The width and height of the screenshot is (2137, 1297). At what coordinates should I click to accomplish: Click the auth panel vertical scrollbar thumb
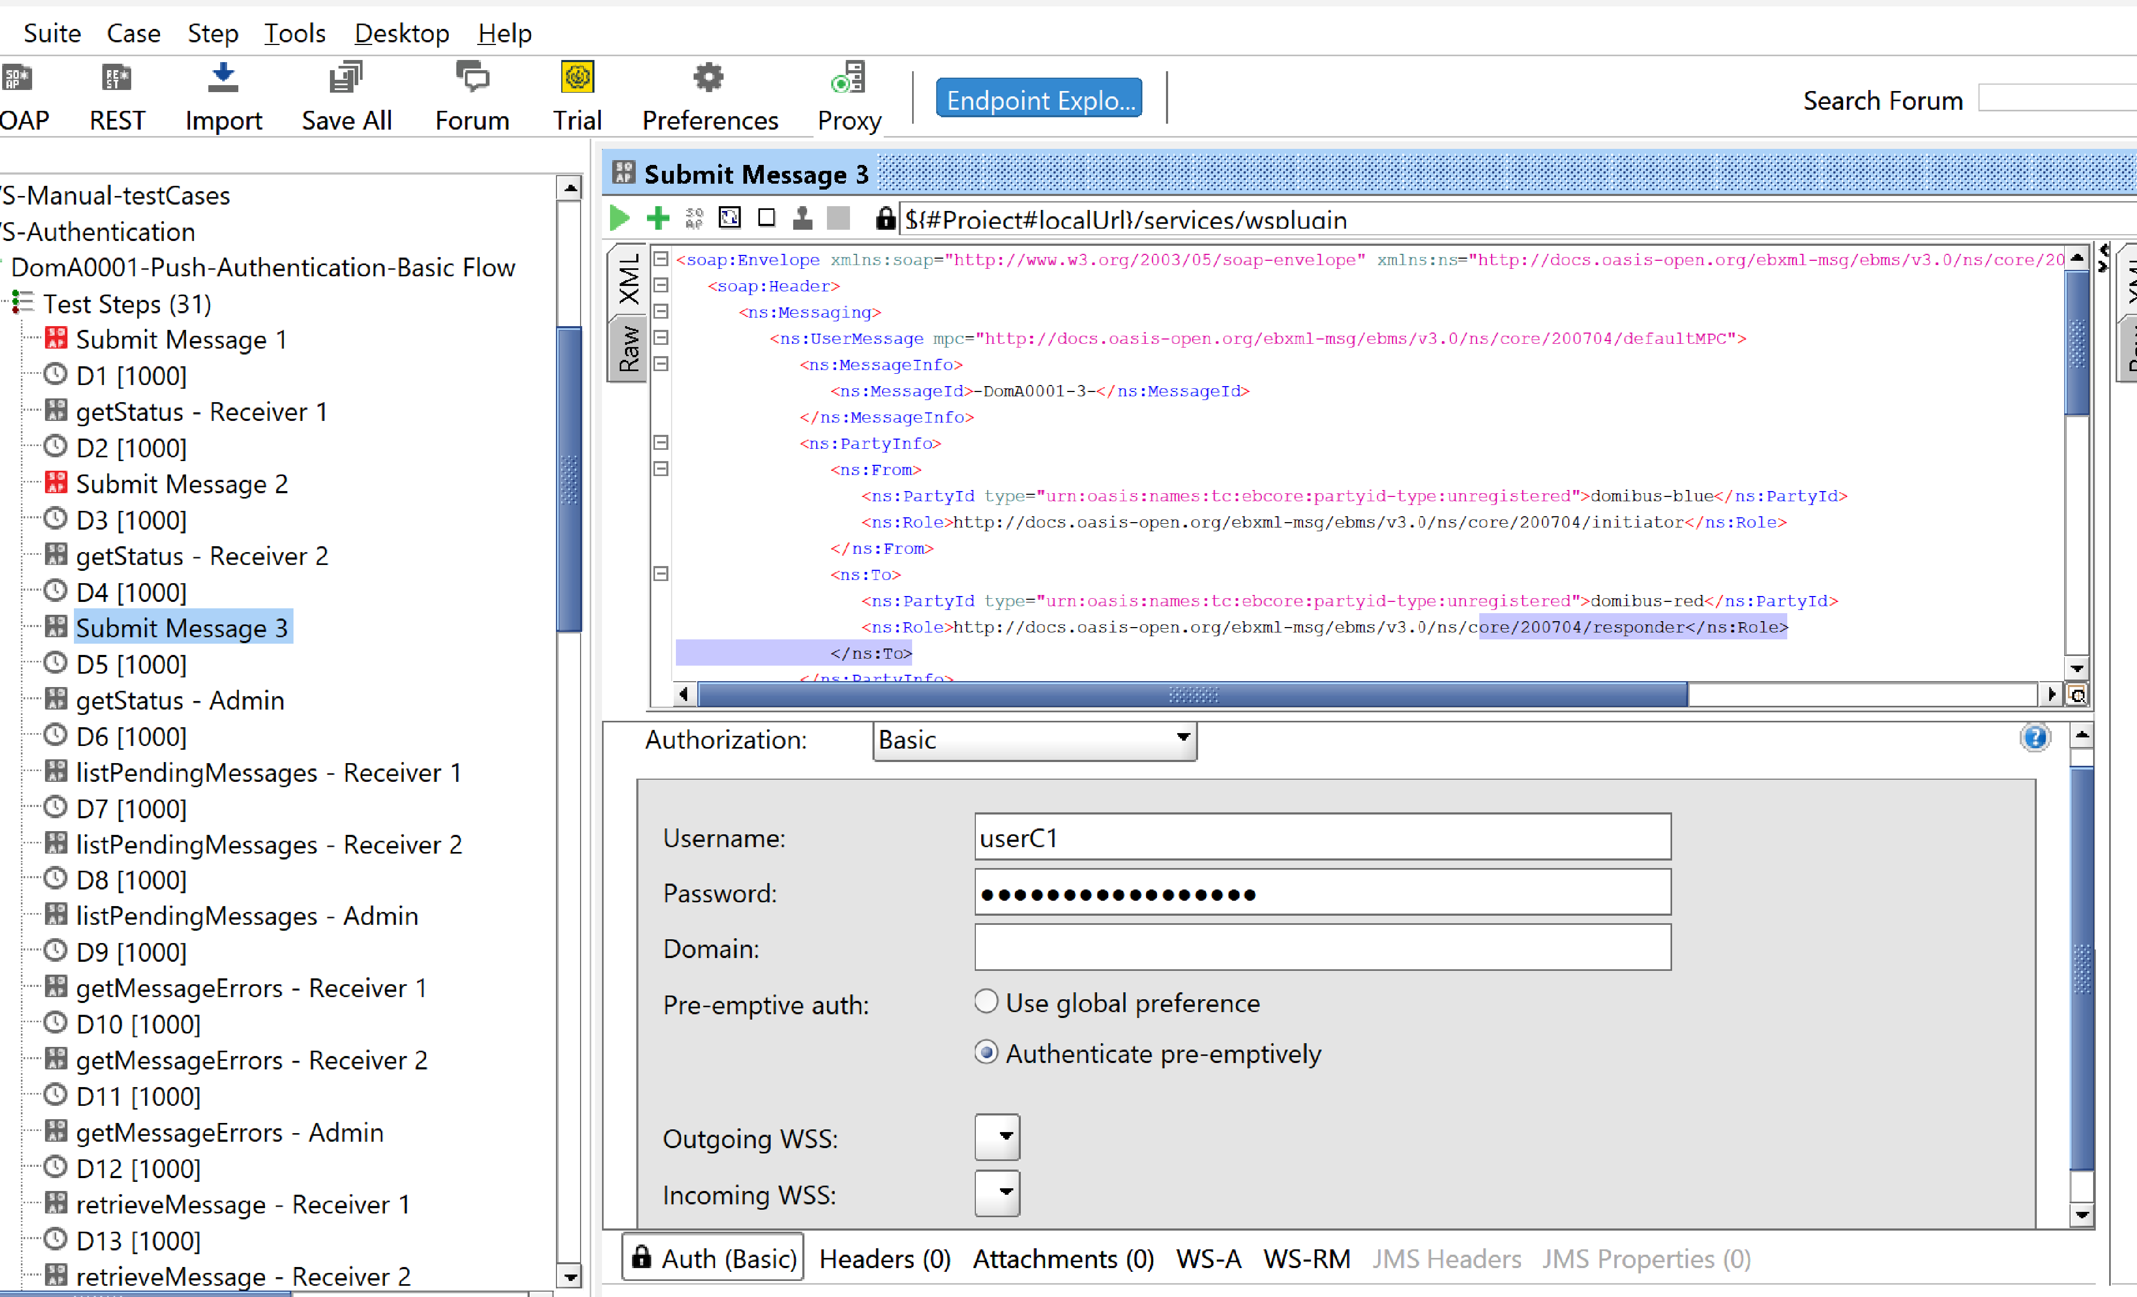pos(2081,968)
